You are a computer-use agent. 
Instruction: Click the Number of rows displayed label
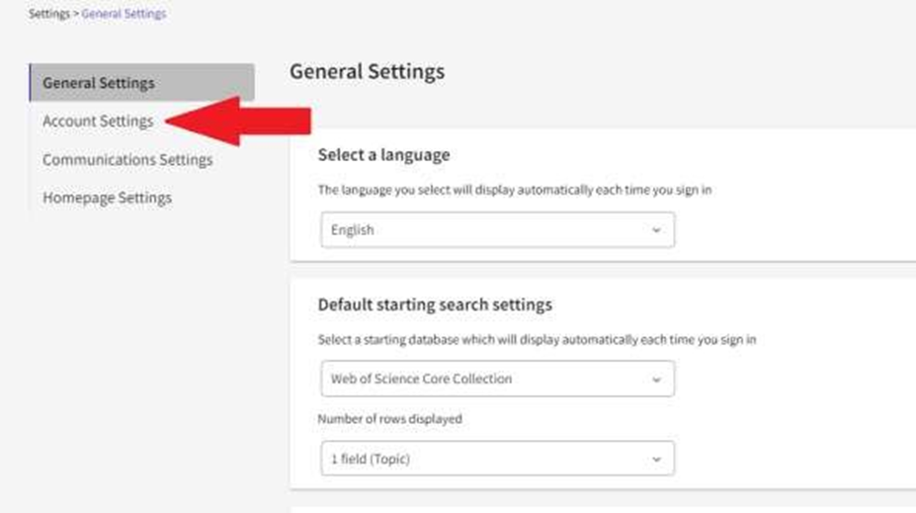tap(389, 419)
